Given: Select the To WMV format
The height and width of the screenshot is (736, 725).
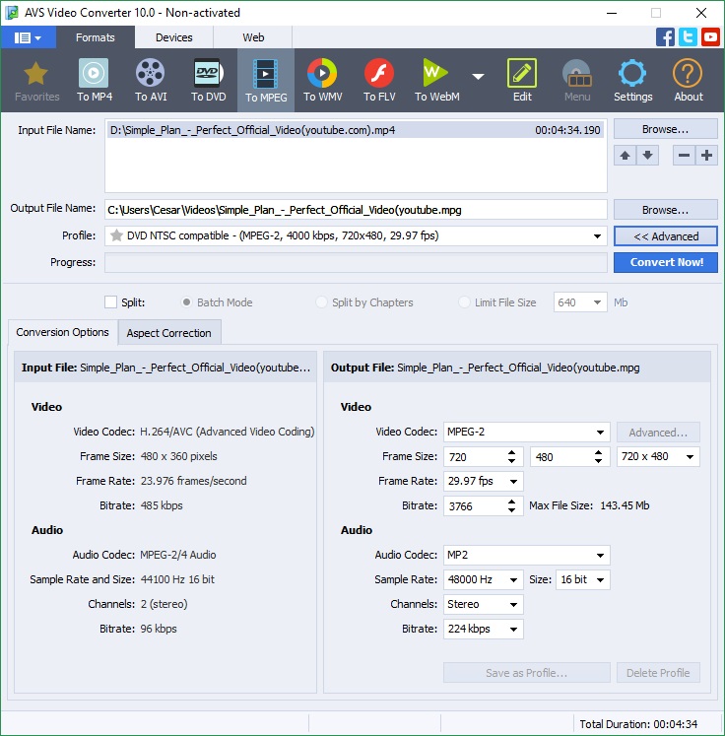Looking at the screenshot, I should click(322, 81).
